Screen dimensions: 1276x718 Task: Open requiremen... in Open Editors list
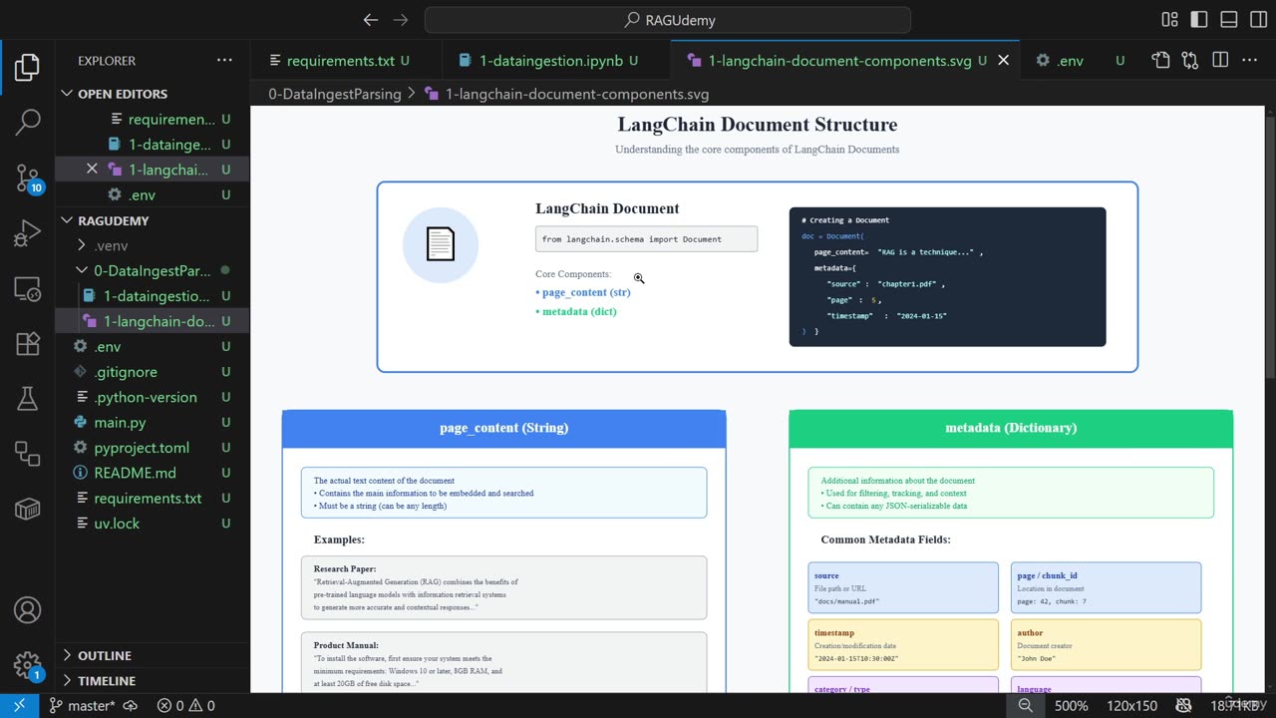(152, 119)
